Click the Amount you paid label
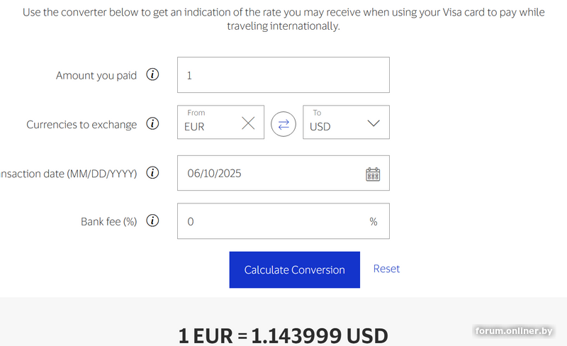This screenshot has height=346, width=567. pyautogui.click(x=96, y=75)
